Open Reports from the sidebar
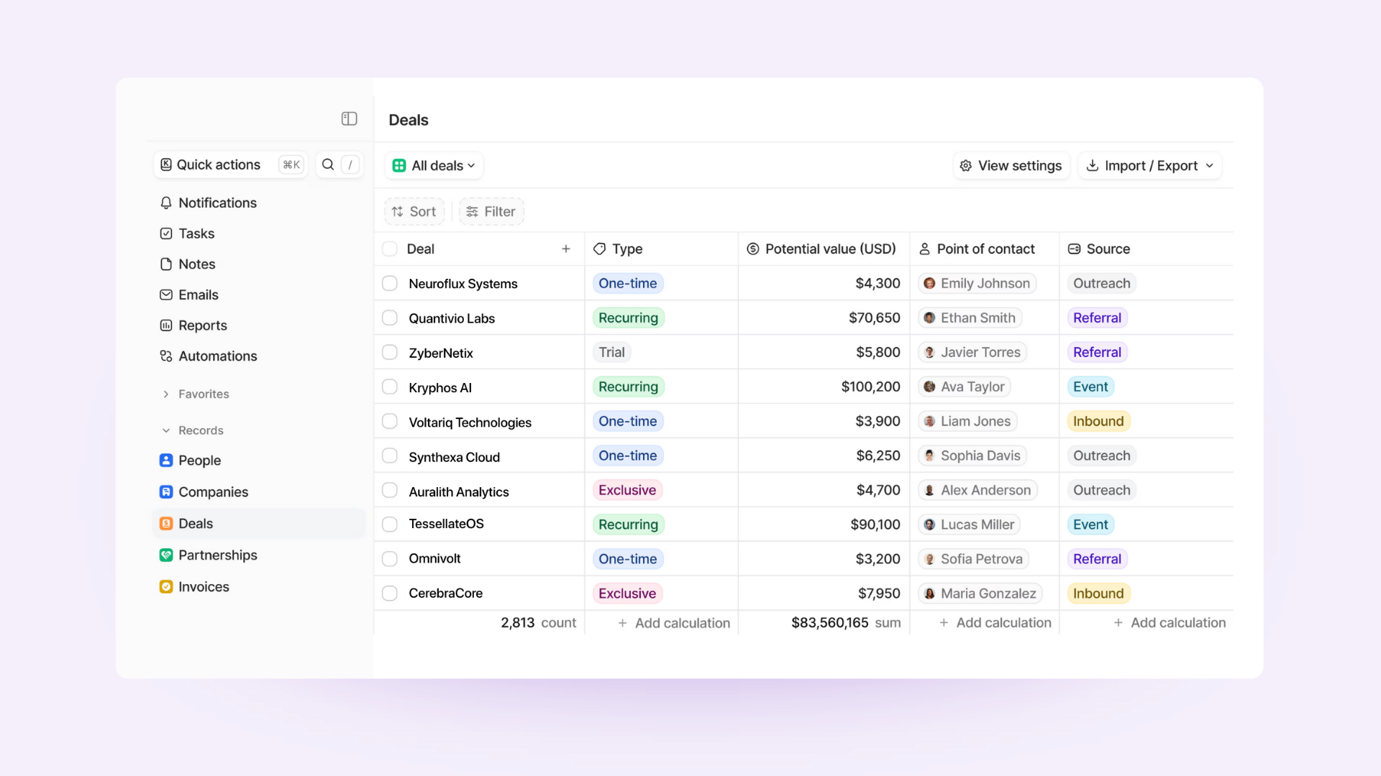This screenshot has width=1381, height=776. [202, 325]
